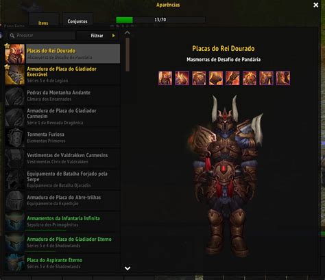
Task: Click the scroll down arrow of the set list
Action: coord(128,268)
